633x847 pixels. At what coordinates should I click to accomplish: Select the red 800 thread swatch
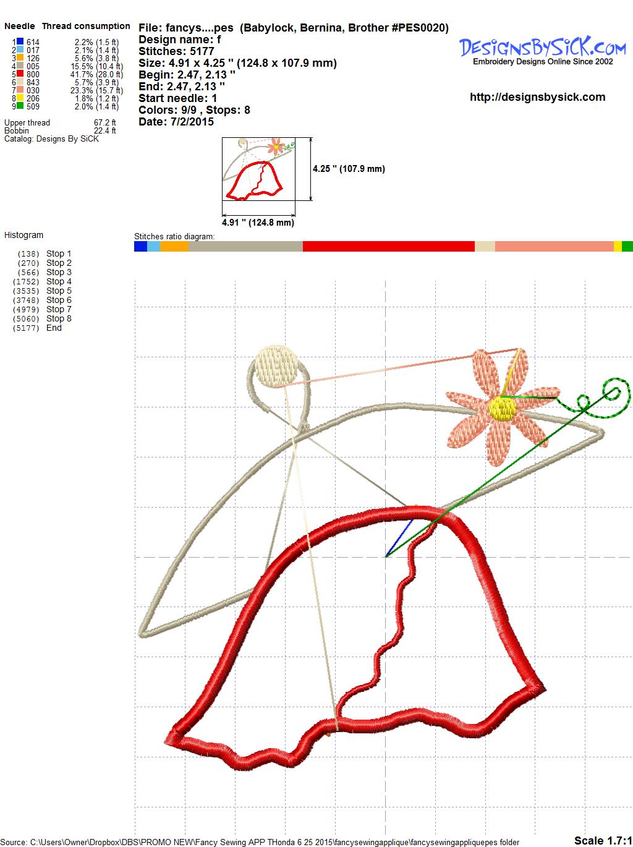20,74
